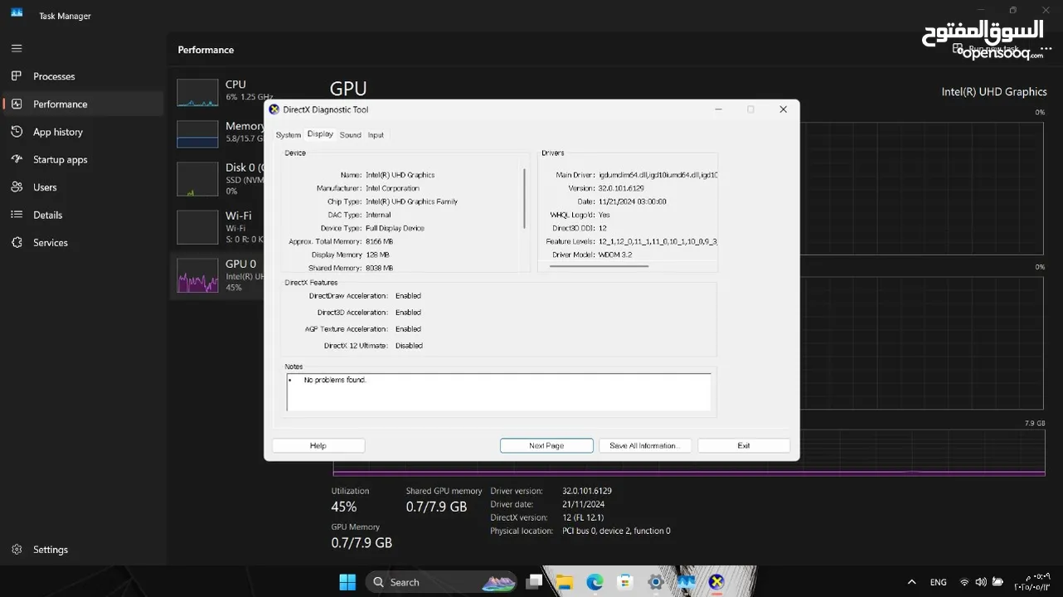The height and width of the screenshot is (597, 1063).
Task: Open the Windows Start menu
Action: click(347, 582)
